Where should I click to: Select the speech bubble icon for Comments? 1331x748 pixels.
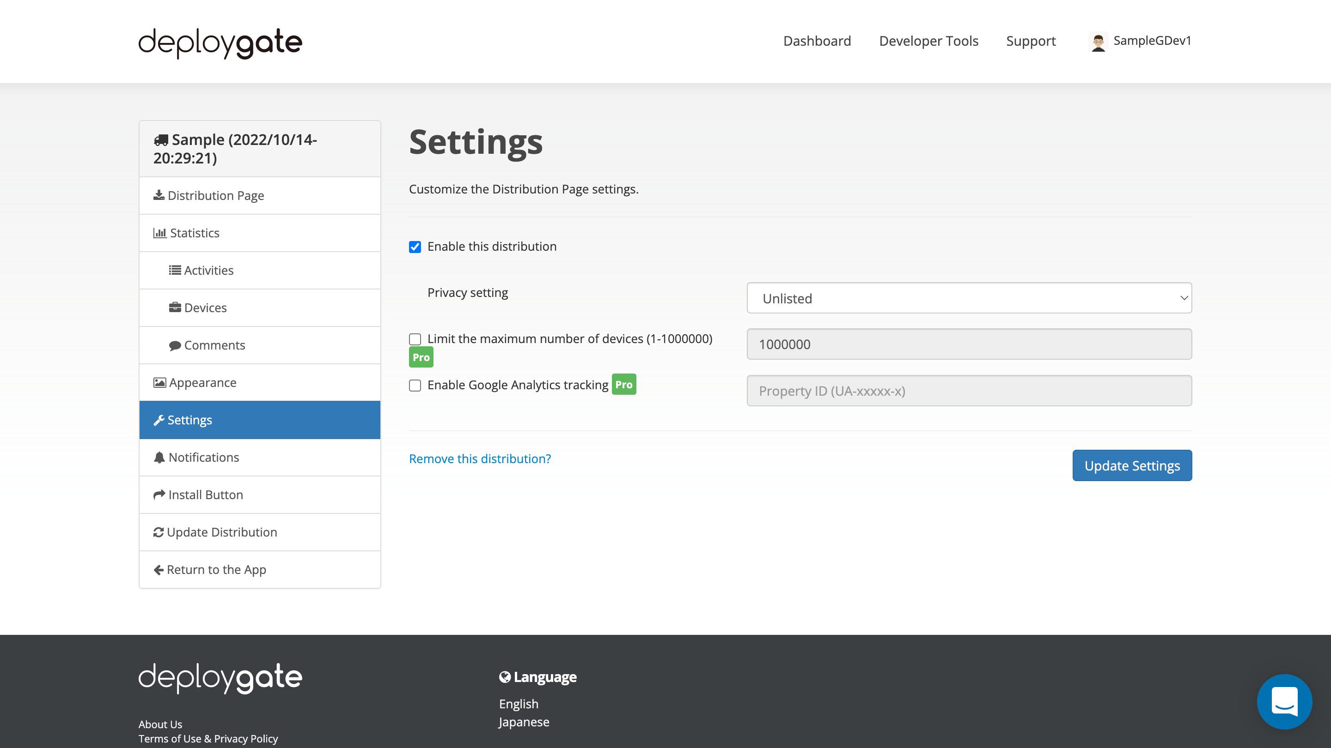pyautogui.click(x=176, y=345)
